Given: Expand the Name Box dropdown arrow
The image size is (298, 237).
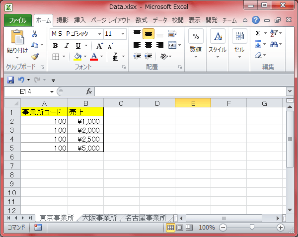Looking at the screenshot, I should [52, 92].
